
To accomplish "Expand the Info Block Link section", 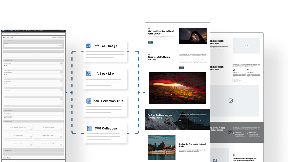I will pyautogui.click(x=33, y=150).
